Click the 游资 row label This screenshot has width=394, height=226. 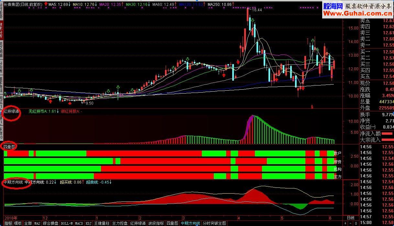[x=338, y=161]
